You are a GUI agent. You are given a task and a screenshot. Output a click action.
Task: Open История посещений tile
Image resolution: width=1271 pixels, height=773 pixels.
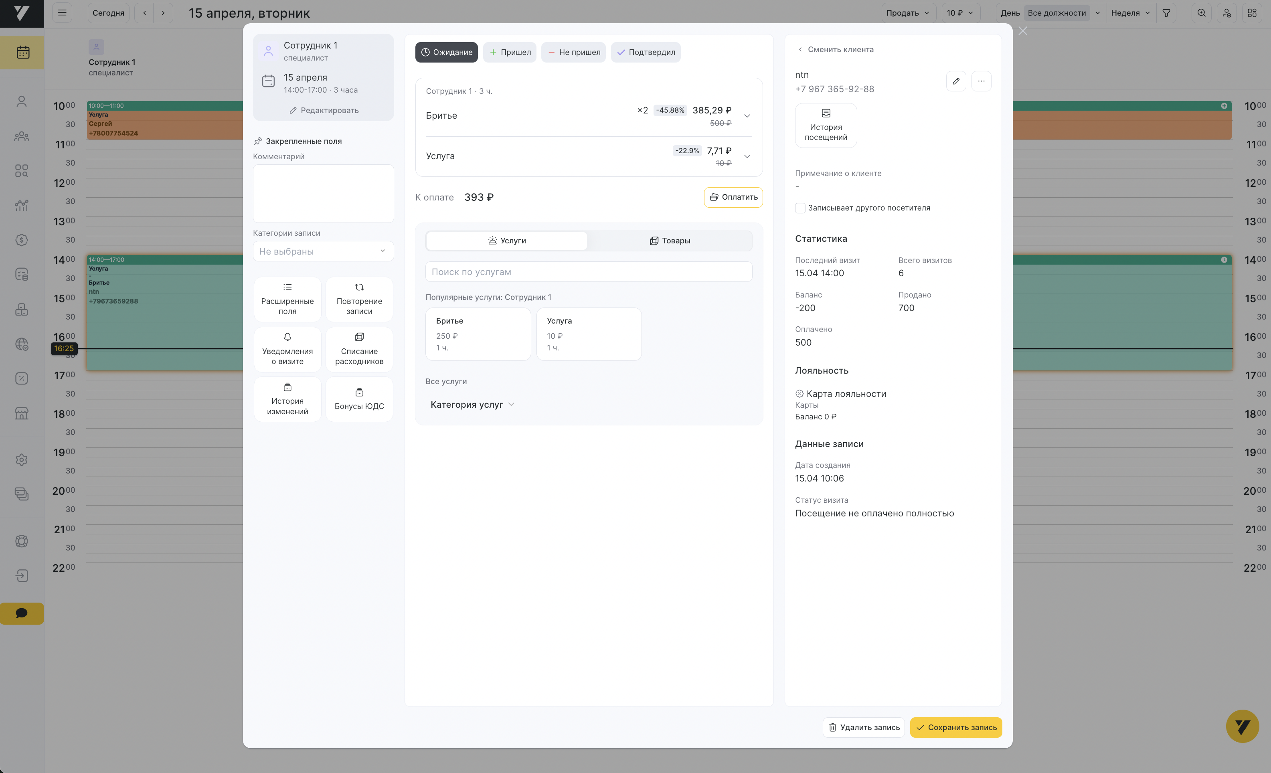tap(825, 125)
